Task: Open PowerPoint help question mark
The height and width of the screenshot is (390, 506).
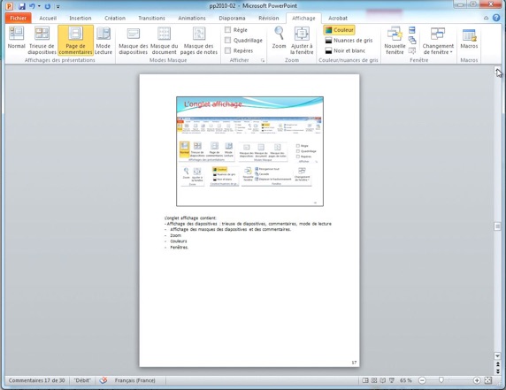Action: point(496,18)
